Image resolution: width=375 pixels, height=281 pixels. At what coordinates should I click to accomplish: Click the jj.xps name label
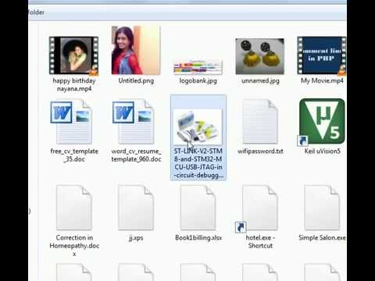tap(136, 238)
